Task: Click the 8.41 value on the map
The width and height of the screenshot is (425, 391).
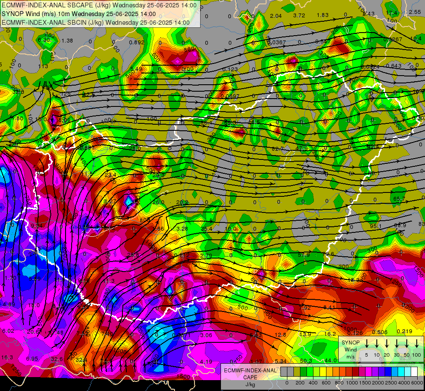Action: [329, 308]
